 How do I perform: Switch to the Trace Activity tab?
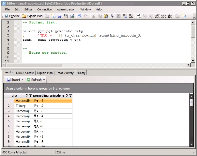[x=65, y=73]
